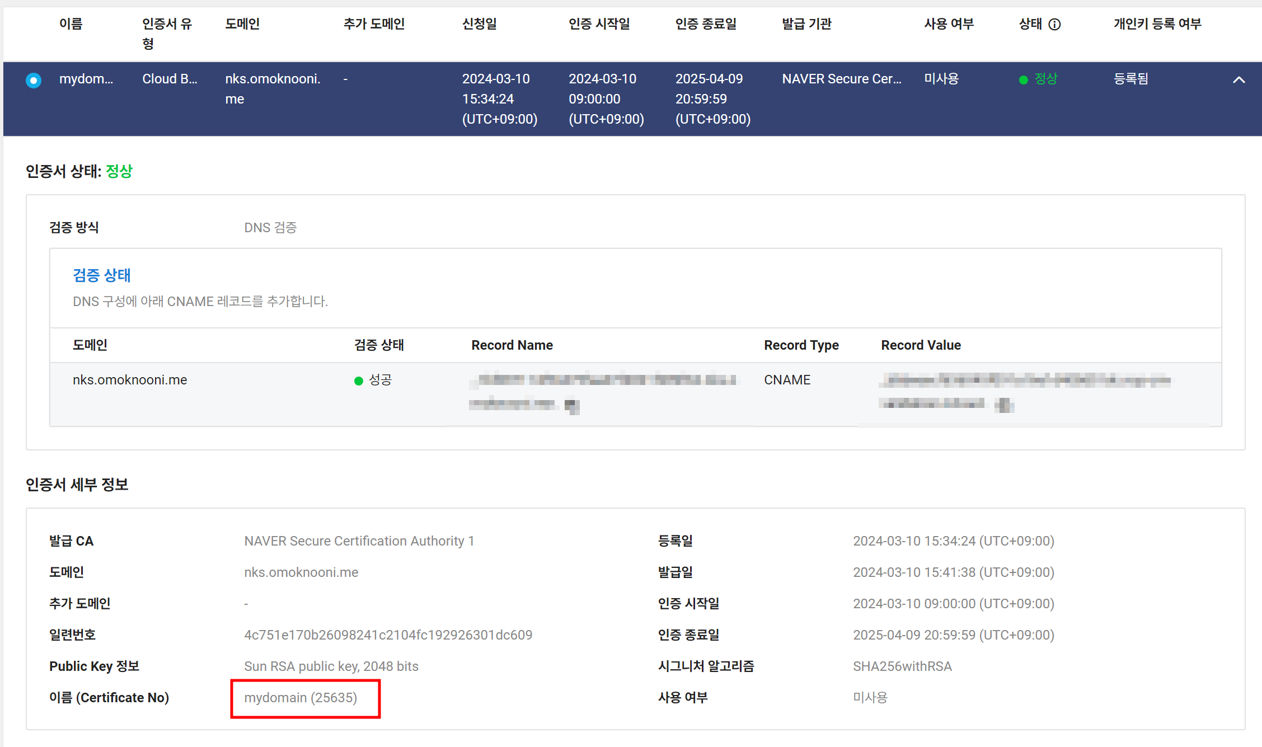Click the 인증 종료일 column header
Viewport: 1262px width, 747px height.
(706, 24)
